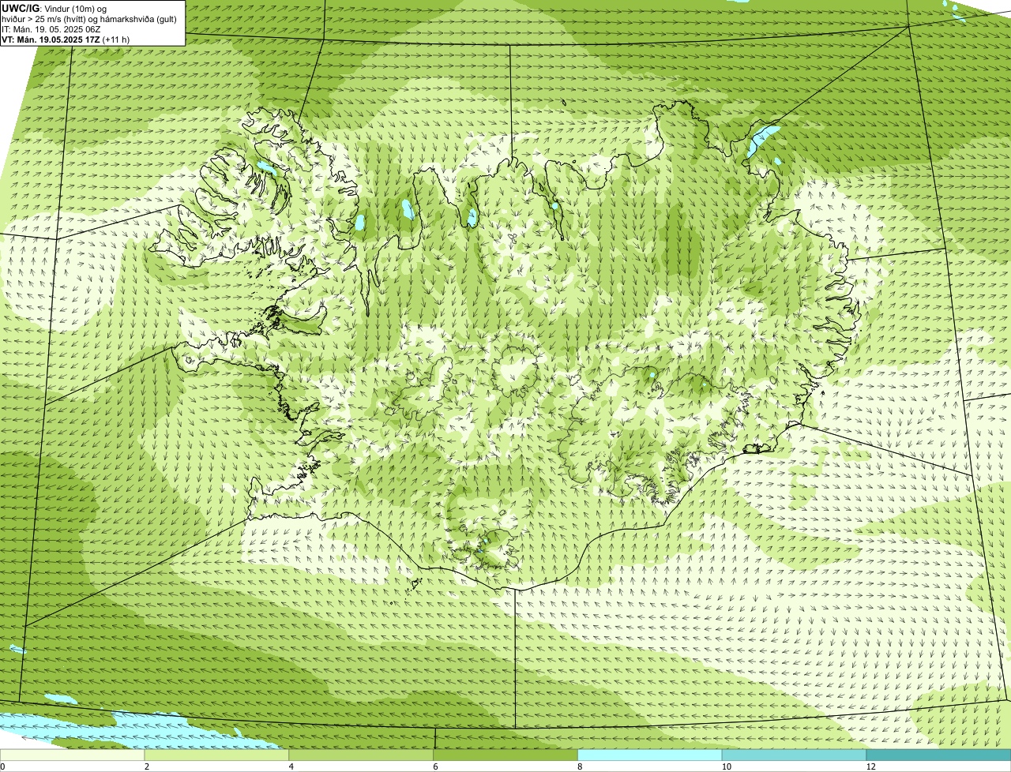Click the teal legend swatch above 12 m/s
Screen dimensions: 1011x772
click(x=939, y=755)
